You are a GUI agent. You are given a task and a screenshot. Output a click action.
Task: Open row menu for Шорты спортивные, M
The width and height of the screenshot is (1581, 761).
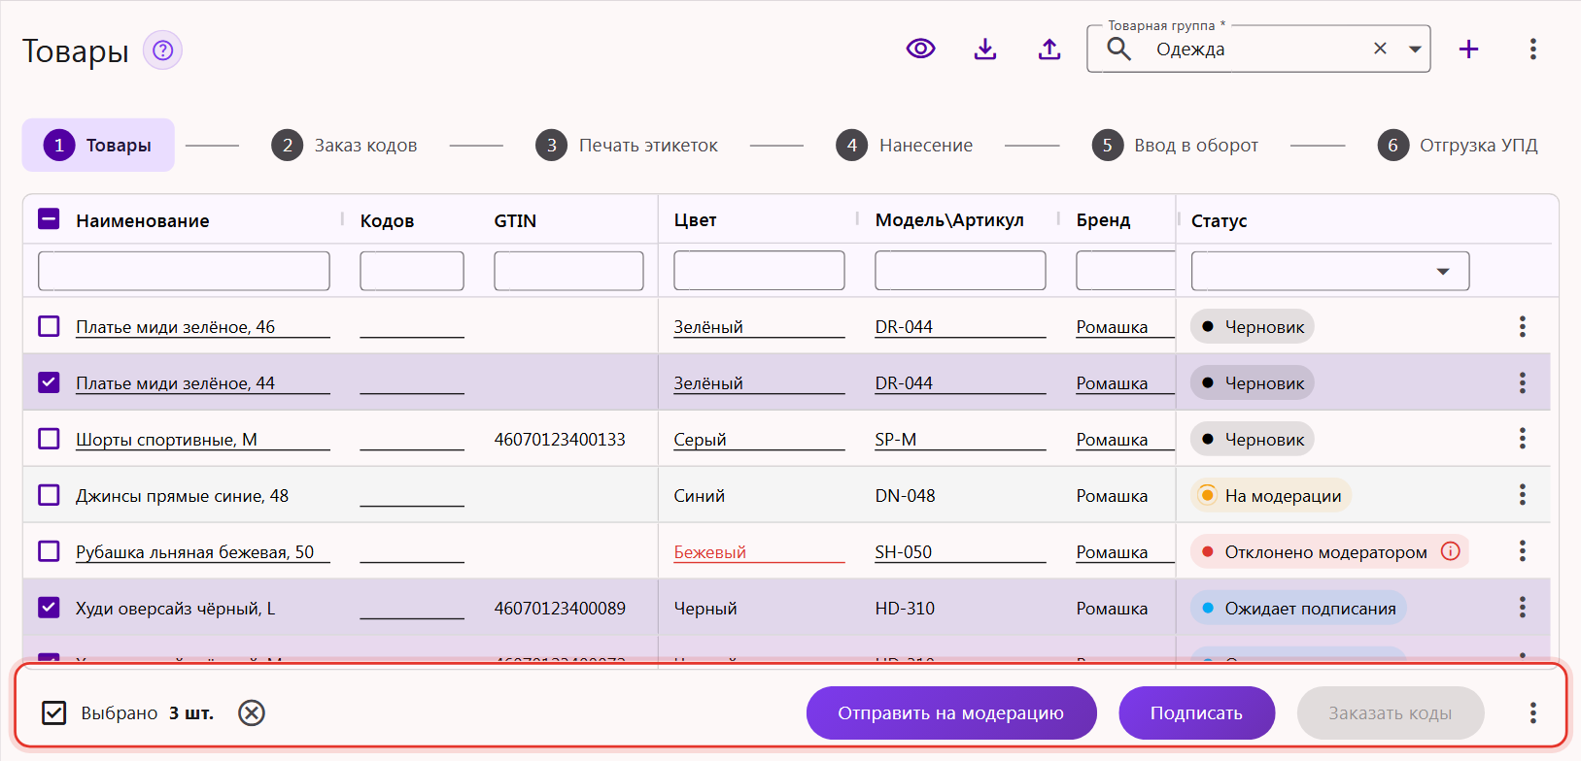click(x=1522, y=439)
